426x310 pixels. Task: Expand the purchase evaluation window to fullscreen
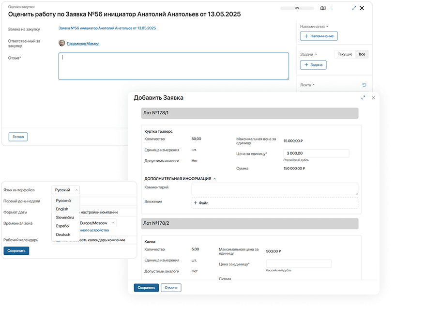(x=354, y=8)
